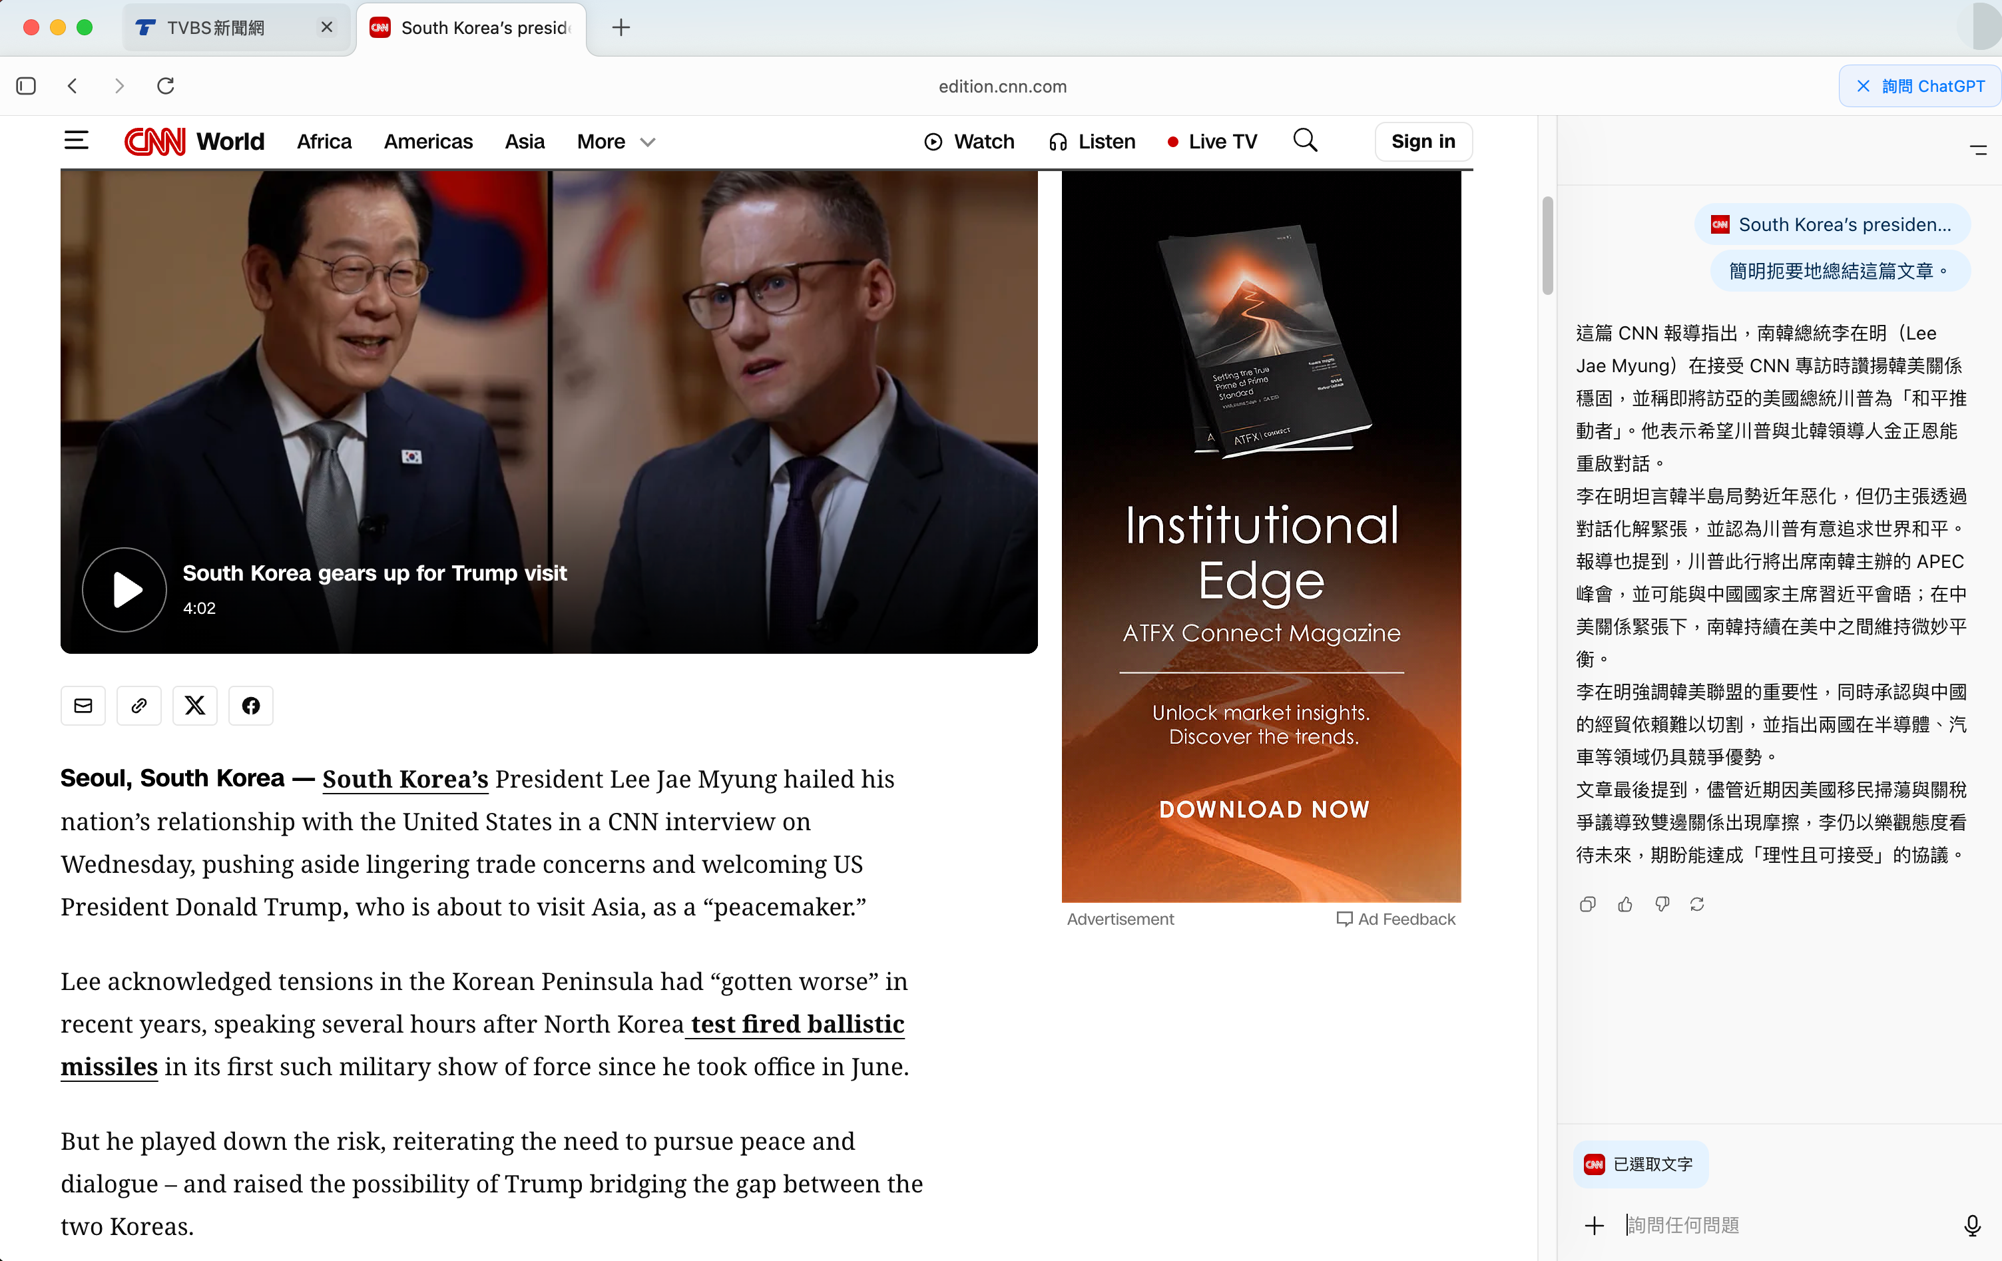Collapse the ChatGPT sidebar panel
2002x1261 pixels.
pos(1978,150)
